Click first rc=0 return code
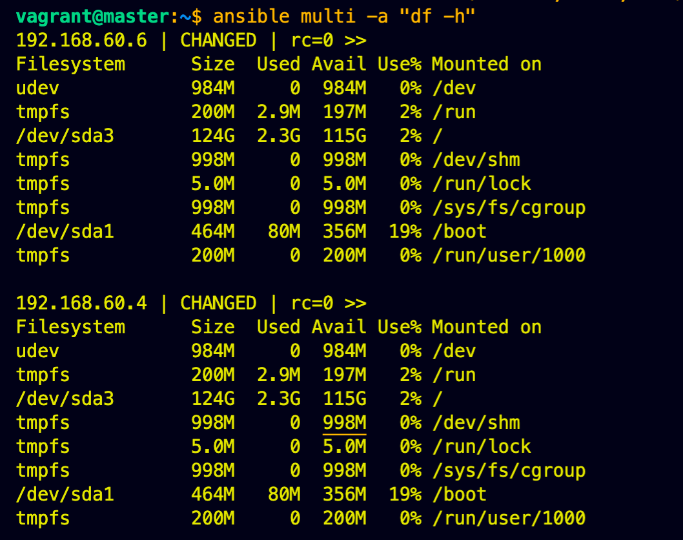 [x=312, y=41]
